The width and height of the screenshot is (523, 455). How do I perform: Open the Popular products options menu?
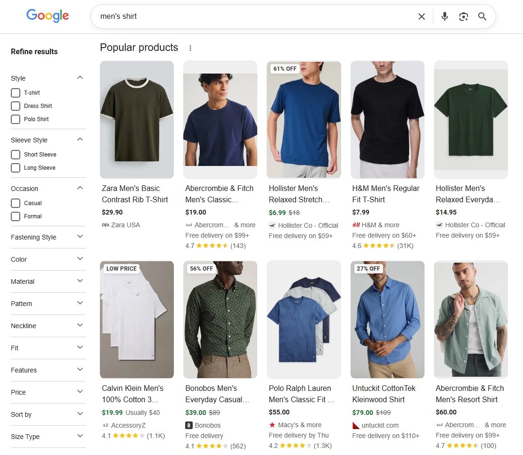pyautogui.click(x=190, y=47)
